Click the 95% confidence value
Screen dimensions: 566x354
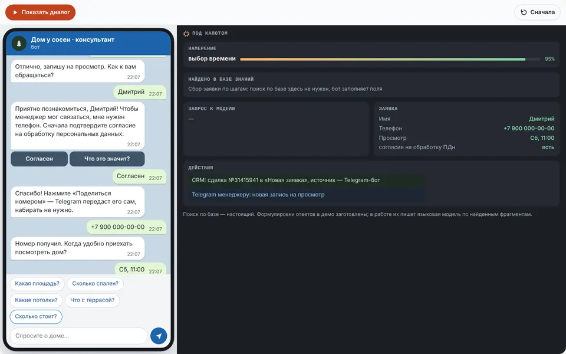pyautogui.click(x=549, y=59)
